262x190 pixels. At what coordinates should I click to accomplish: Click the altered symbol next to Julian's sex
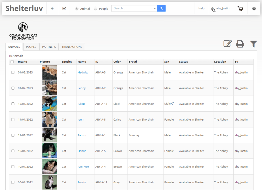pos(172,103)
